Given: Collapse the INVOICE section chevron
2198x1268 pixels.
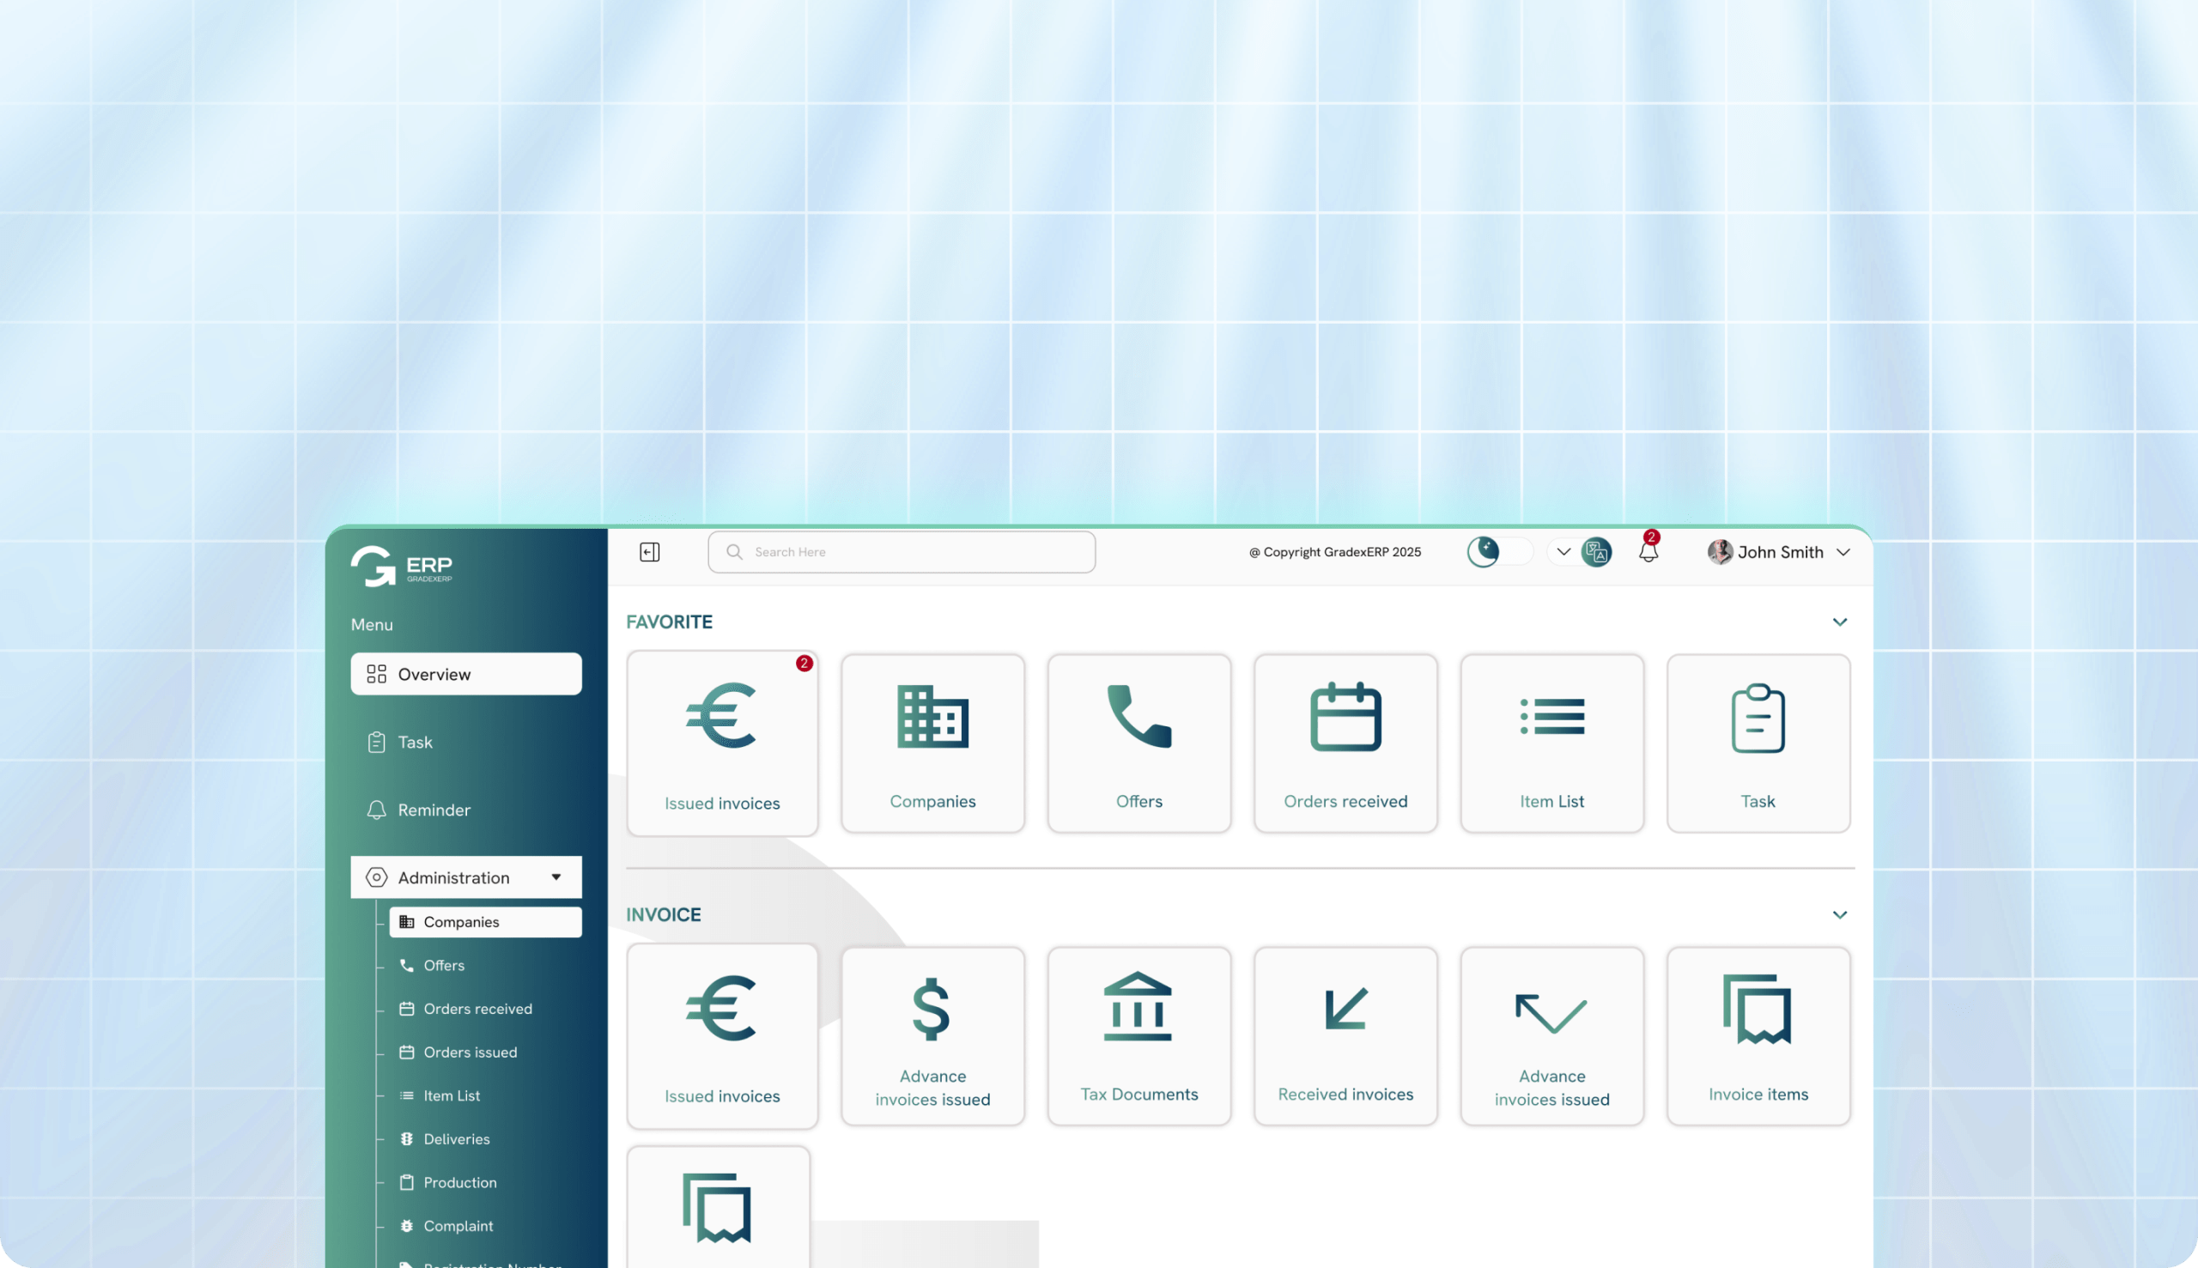Looking at the screenshot, I should tap(1839, 914).
